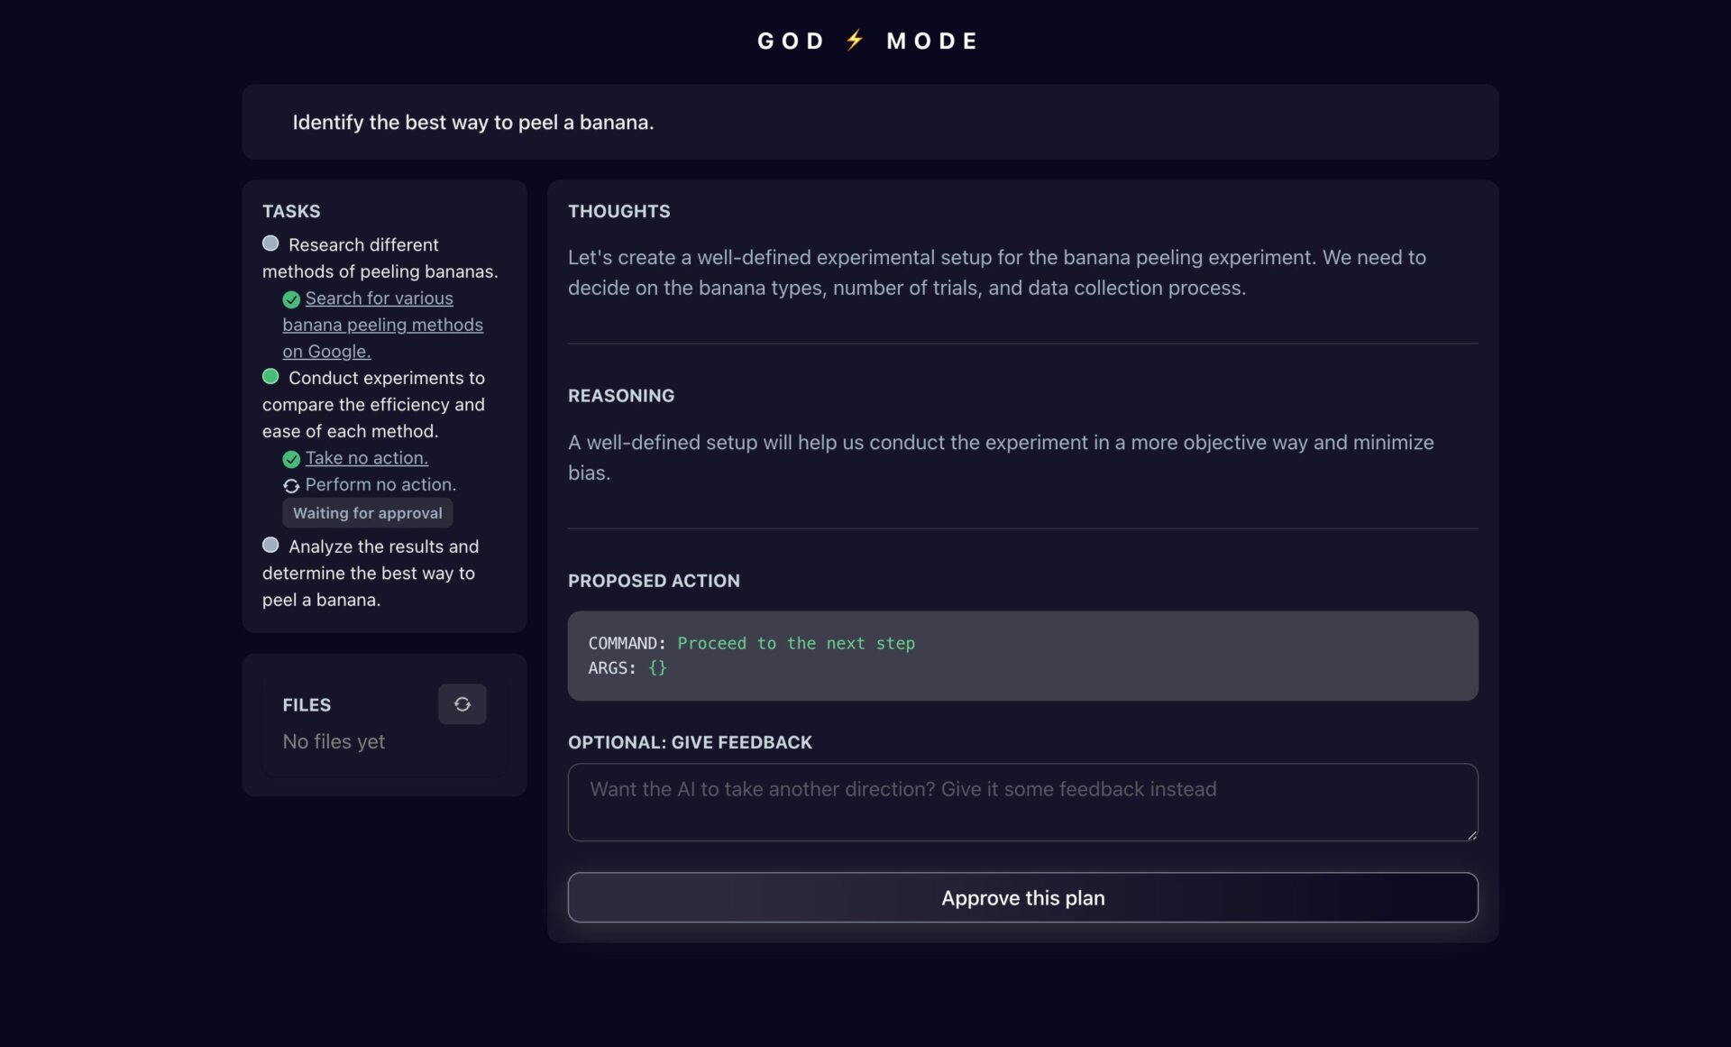Click the green checkmark beside "Take no action."

point(290,459)
